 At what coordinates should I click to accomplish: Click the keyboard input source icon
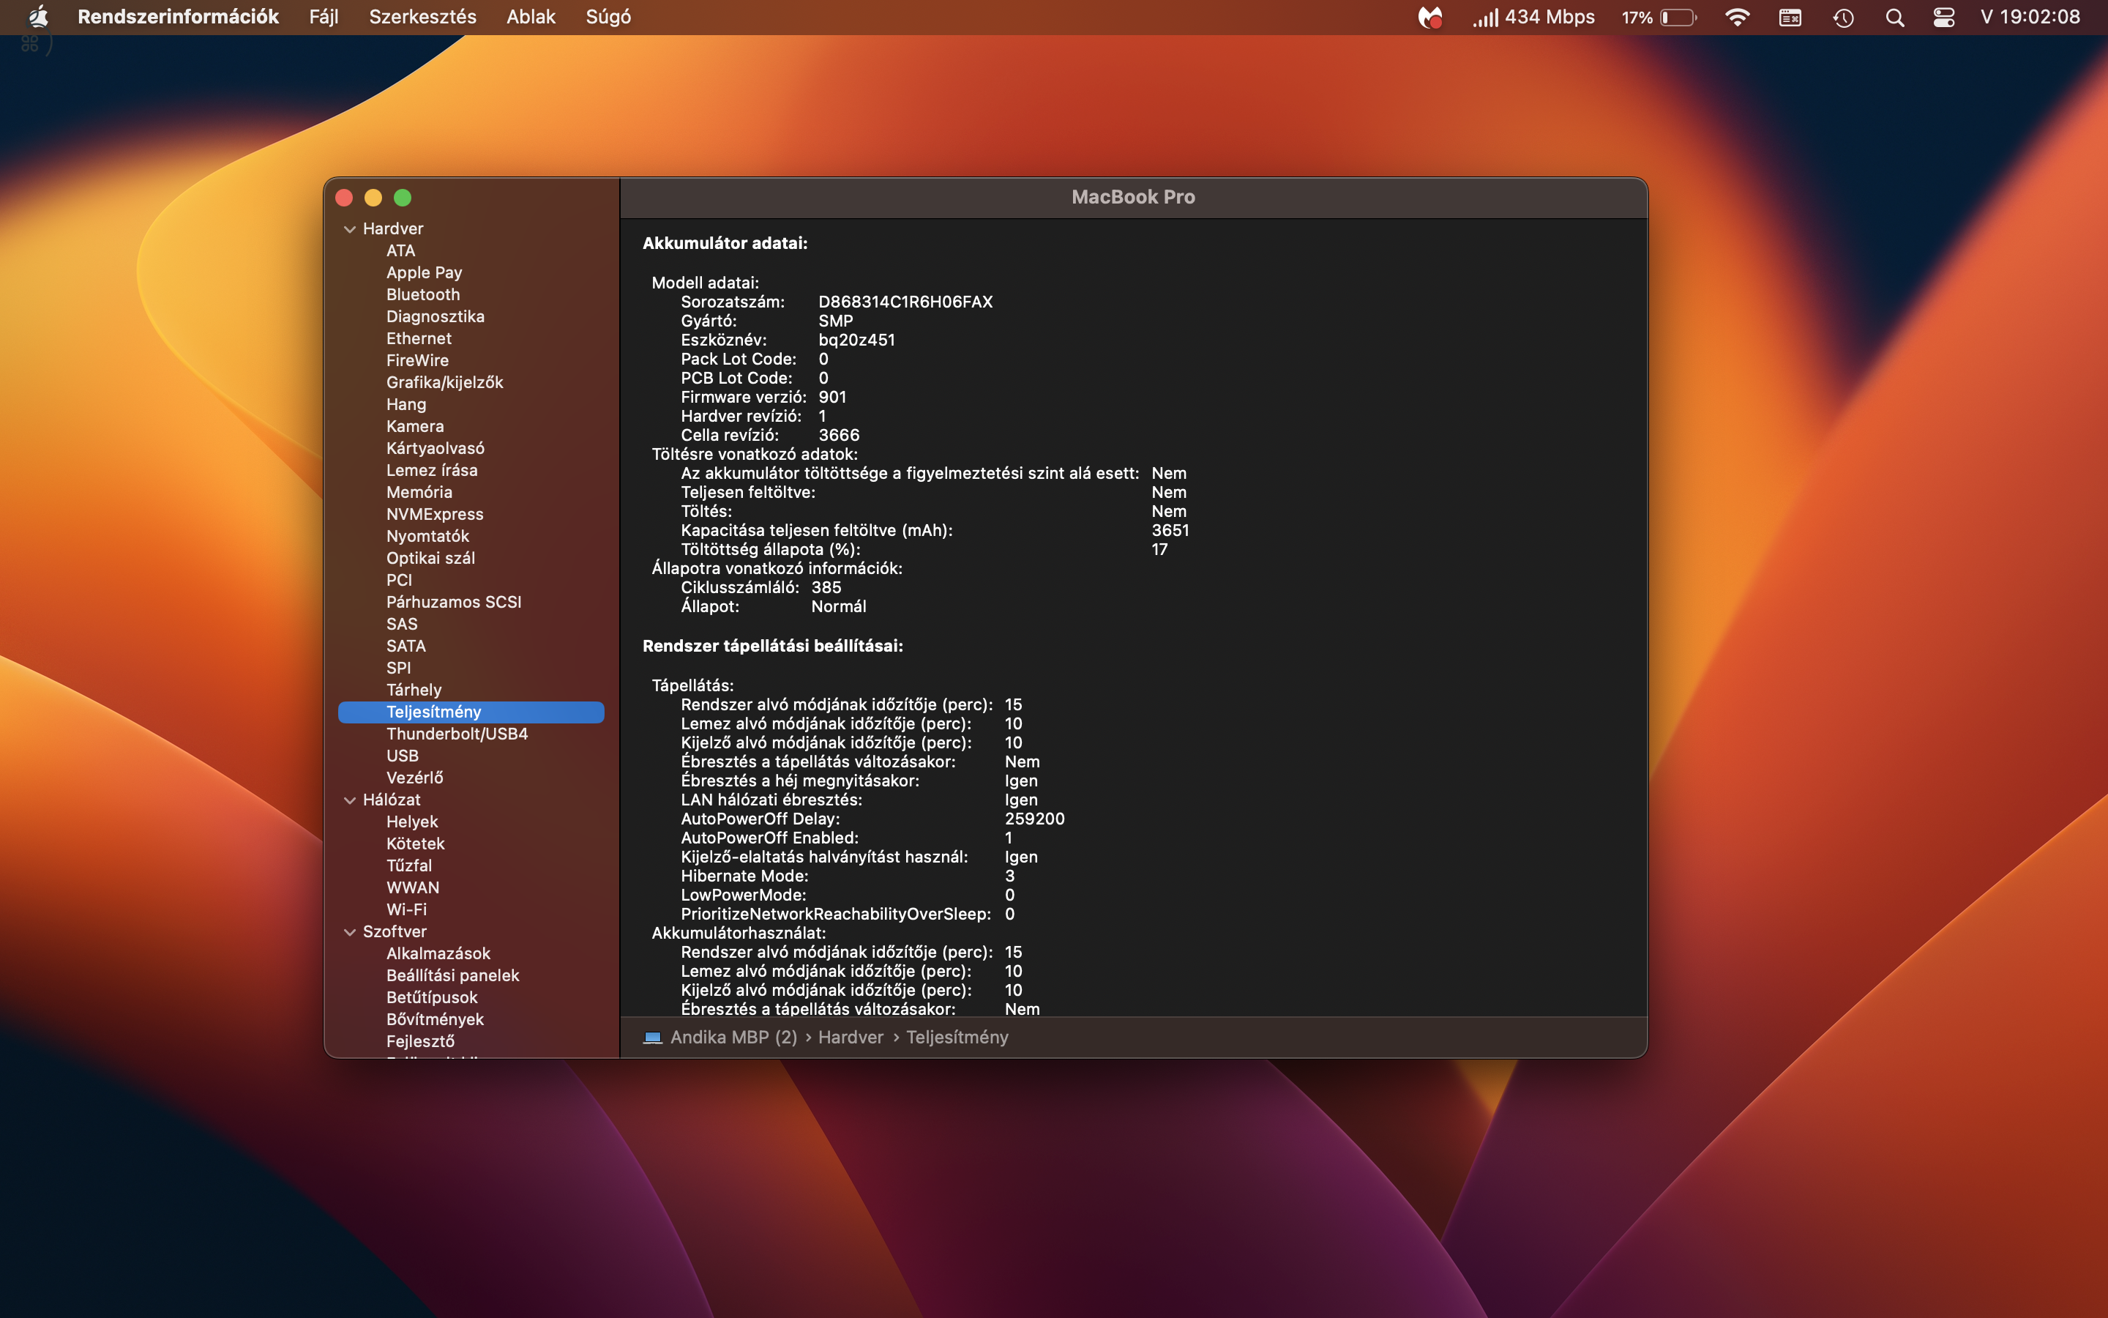click(x=1790, y=17)
